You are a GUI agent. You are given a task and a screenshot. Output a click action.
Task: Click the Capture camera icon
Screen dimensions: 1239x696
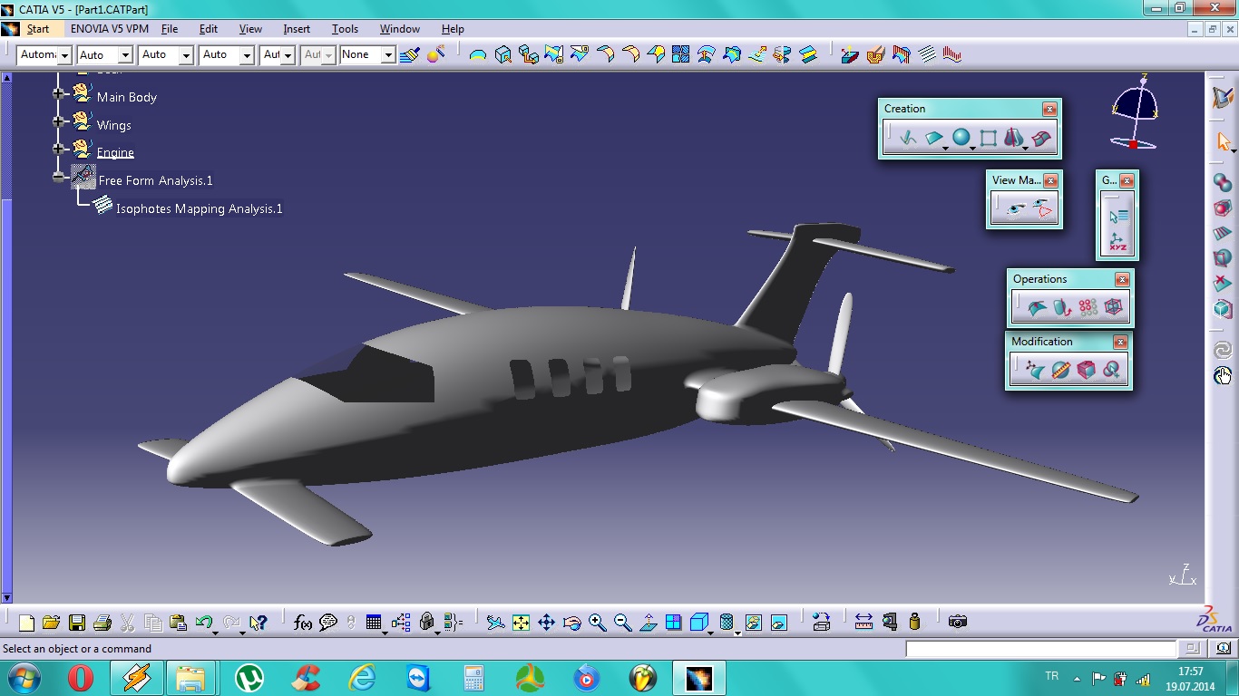tap(957, 622)
